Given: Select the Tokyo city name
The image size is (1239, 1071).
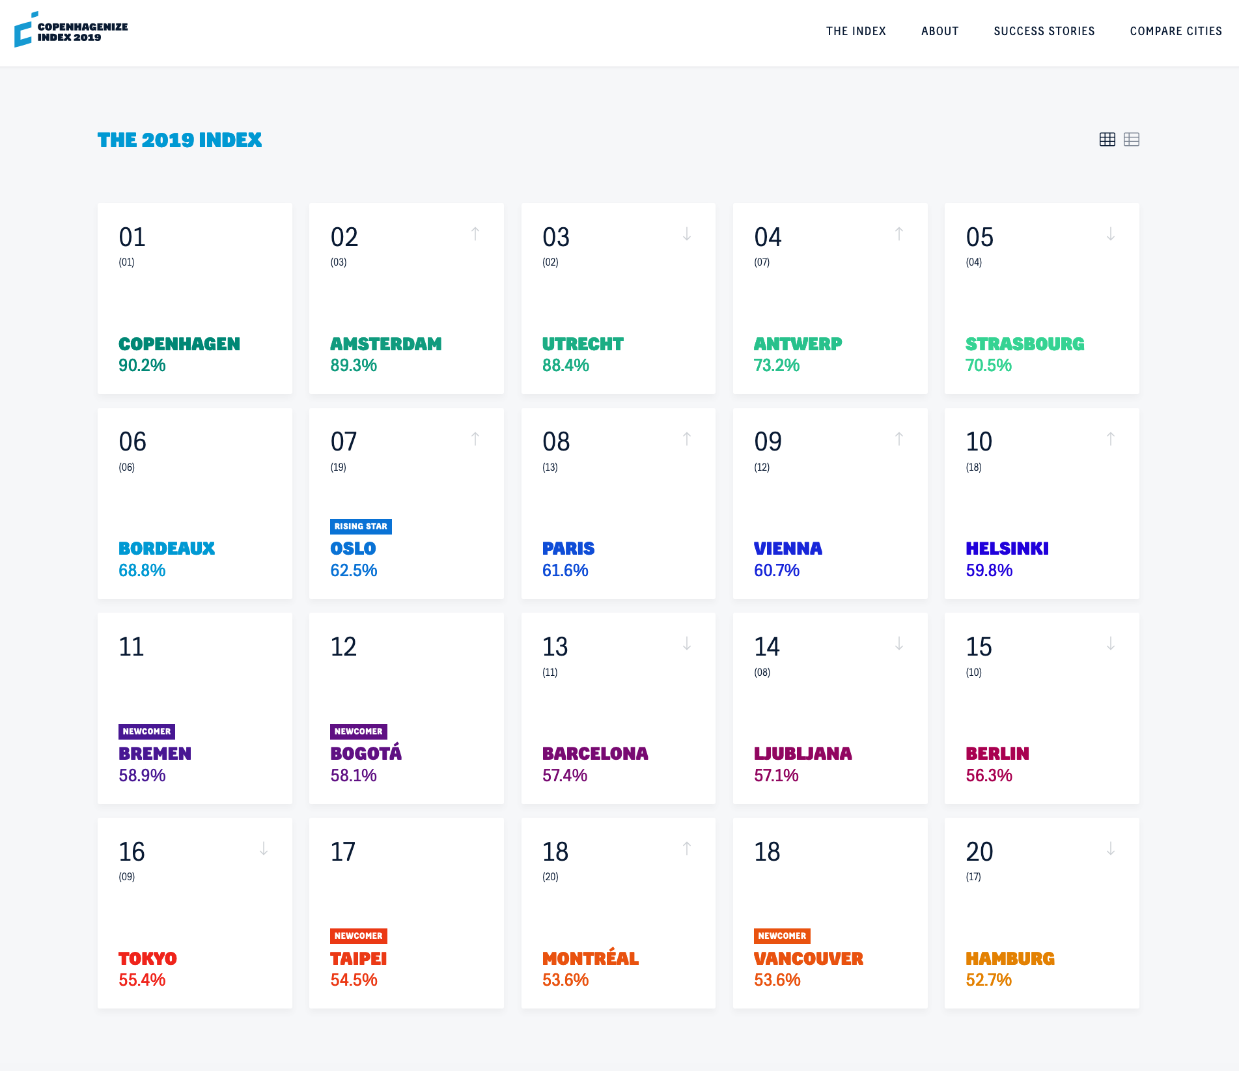Looking at the screenshot, I should click(148, 958).
